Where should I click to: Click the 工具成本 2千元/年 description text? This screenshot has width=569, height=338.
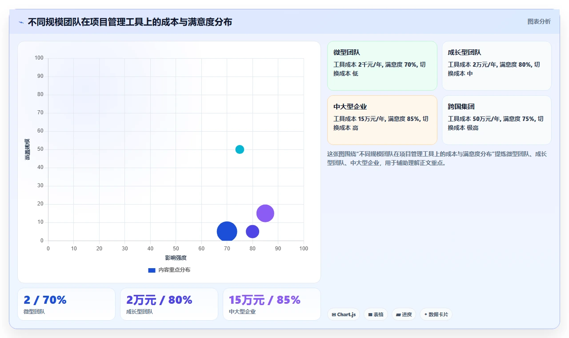[380, 69]
